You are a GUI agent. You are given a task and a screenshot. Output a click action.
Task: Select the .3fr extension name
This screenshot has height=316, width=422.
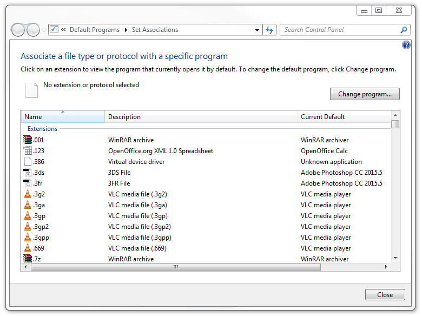point(38,183)
